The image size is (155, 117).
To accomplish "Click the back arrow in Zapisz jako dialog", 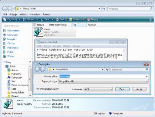I will tap(37, 70).
